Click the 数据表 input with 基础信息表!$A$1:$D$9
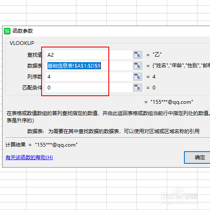 click(89, 66)
